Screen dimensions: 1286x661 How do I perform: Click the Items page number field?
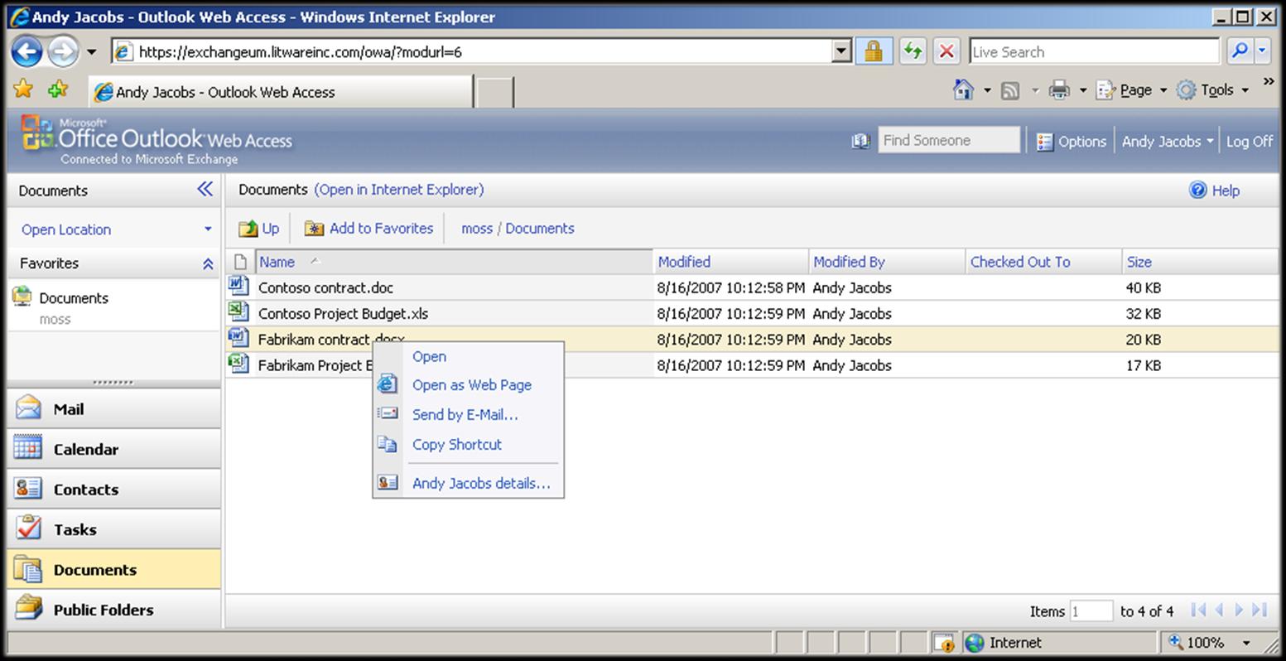(1091, 611)
